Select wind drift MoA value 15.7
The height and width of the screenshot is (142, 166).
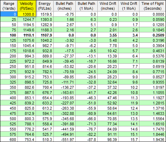tap(129, 140)
